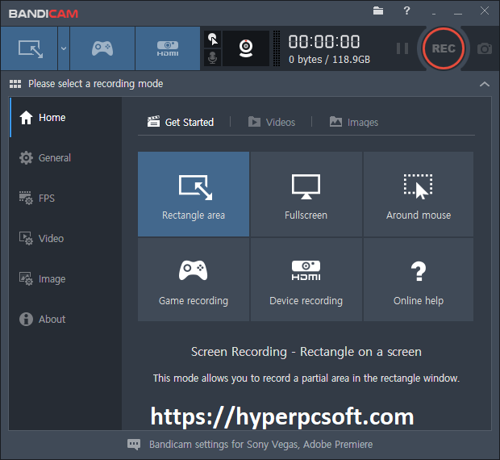Open screen mode dropdown arrow in toolbar
The image size is (500, 460).
[64, 48]
